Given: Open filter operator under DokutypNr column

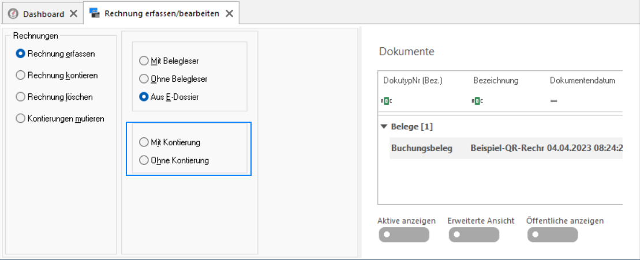Looking at the screenshot, I should [387, 101].
